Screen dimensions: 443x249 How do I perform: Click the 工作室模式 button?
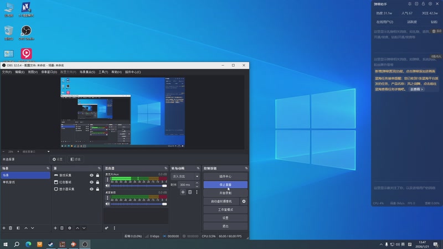point(225,210)
